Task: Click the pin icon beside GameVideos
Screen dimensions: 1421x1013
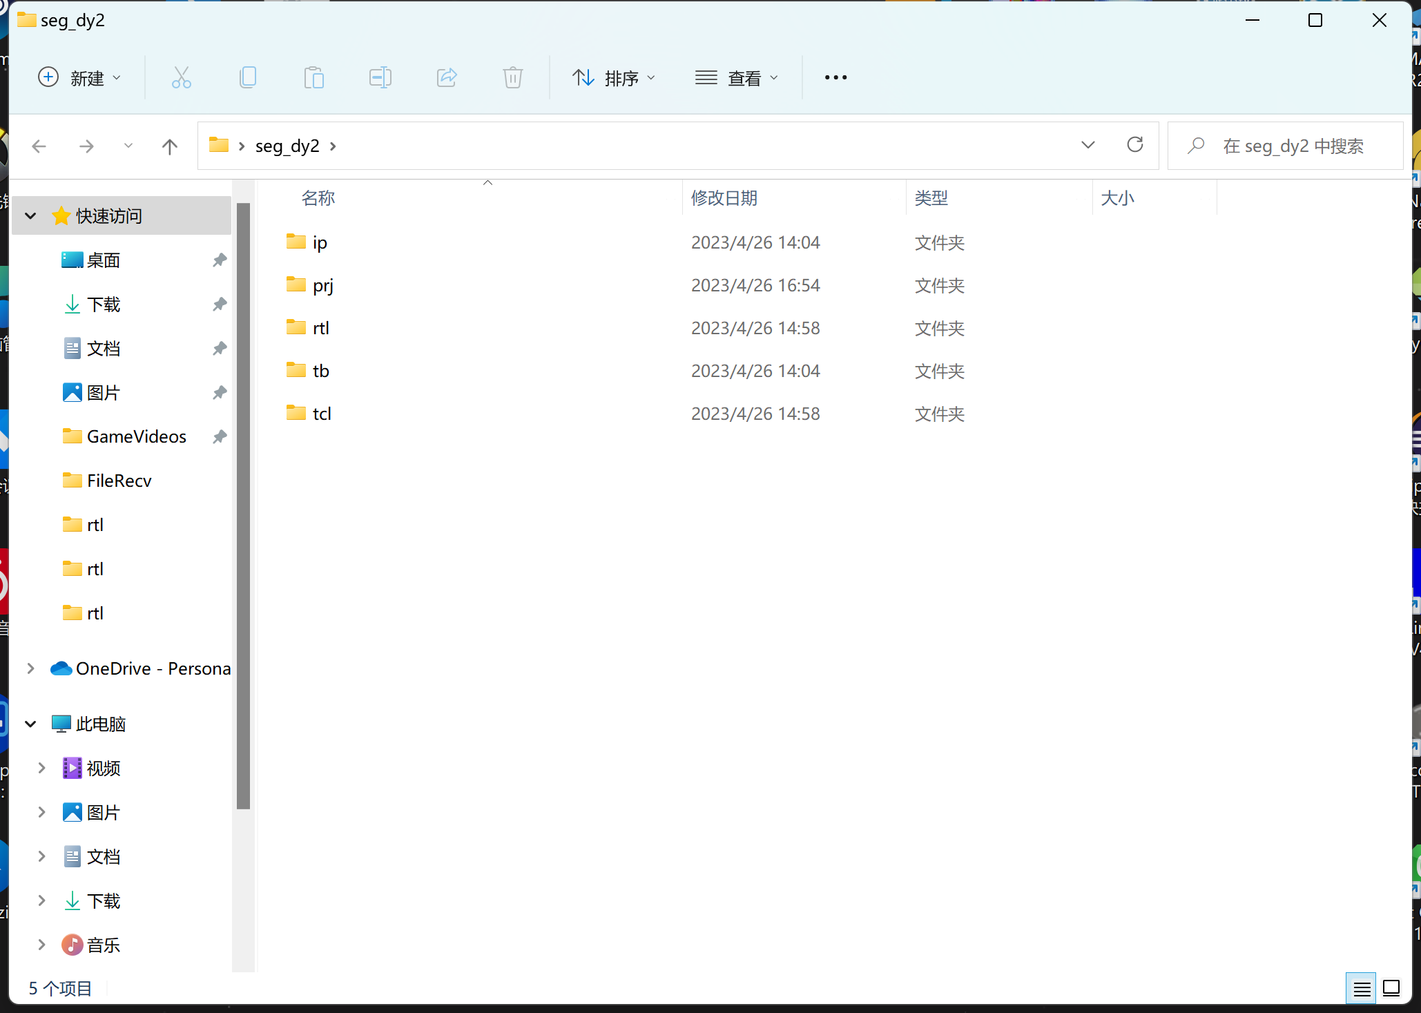Action: pyautogui.click(x=220, y=436)
